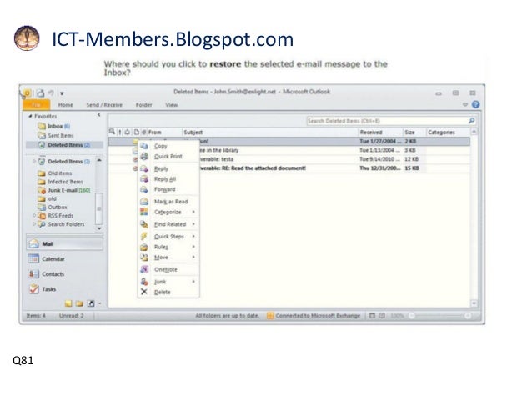Sort by the Attachment paperclip column header
The height and width of the screenshot is (406, 532).
click(144, 133)
